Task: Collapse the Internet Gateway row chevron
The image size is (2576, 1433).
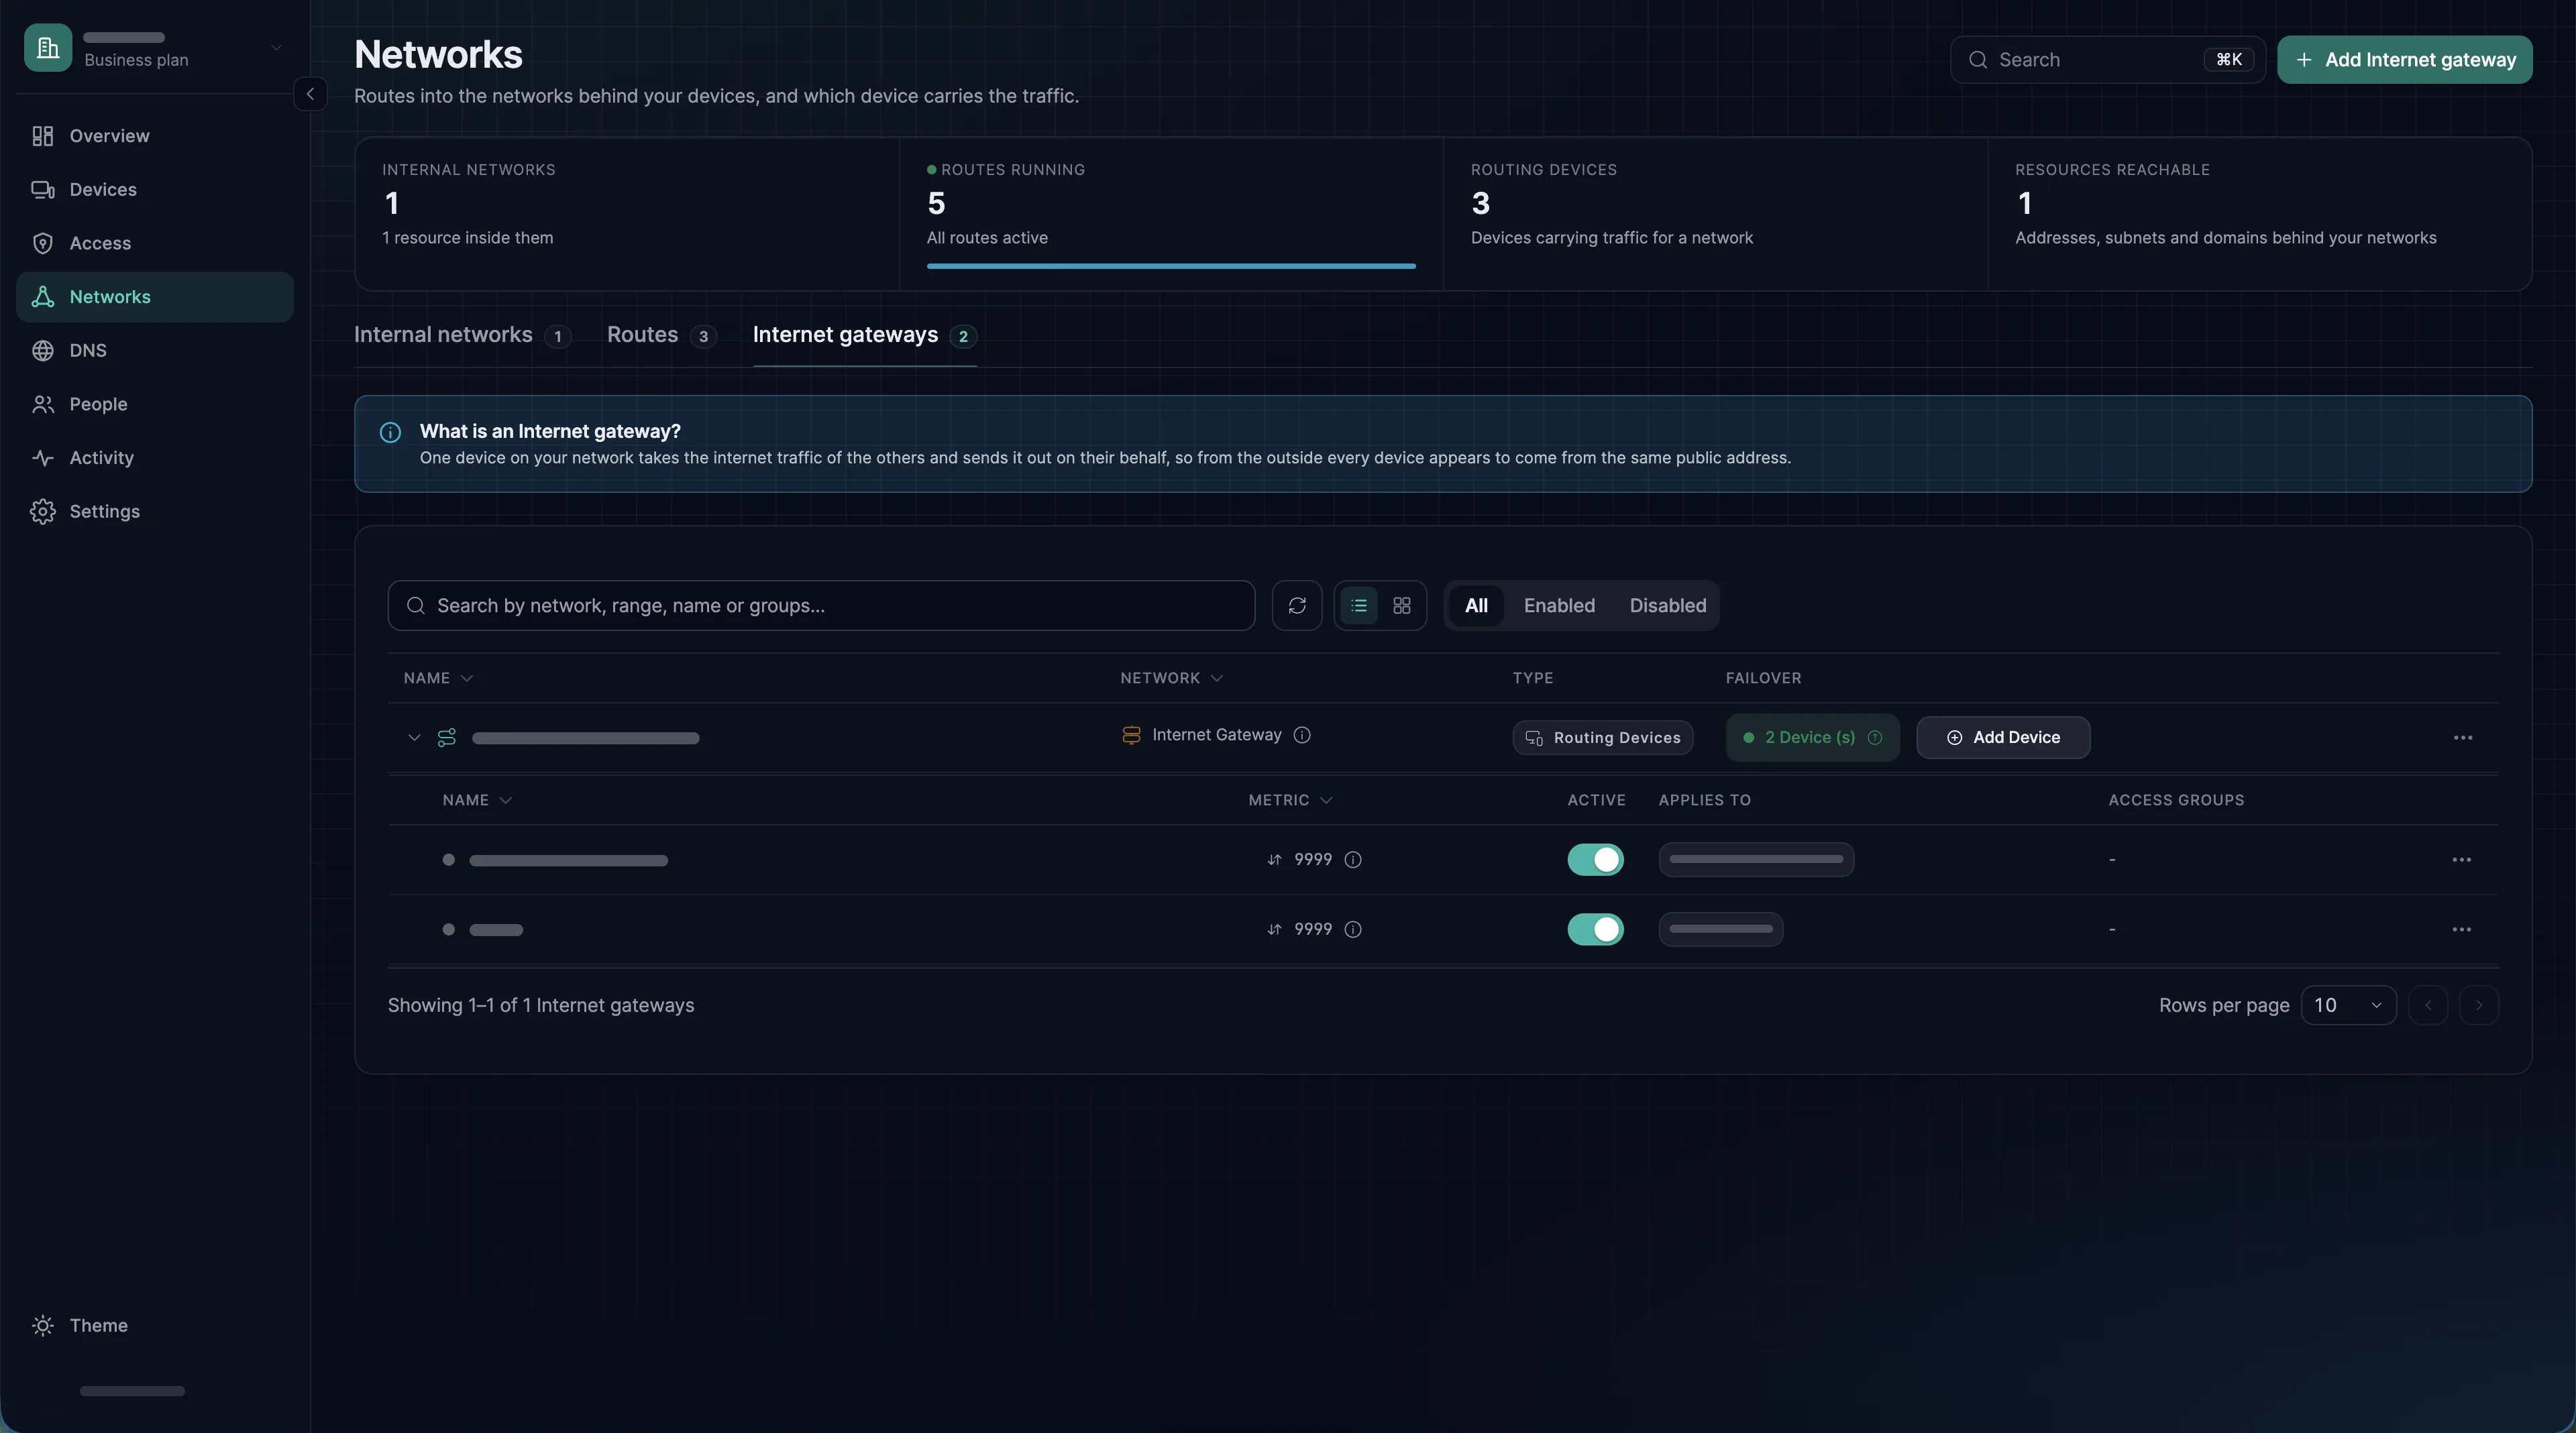Action: point(414,738)
